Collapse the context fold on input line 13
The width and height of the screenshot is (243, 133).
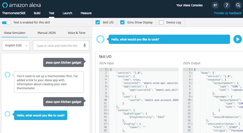(x=108, y=110)
